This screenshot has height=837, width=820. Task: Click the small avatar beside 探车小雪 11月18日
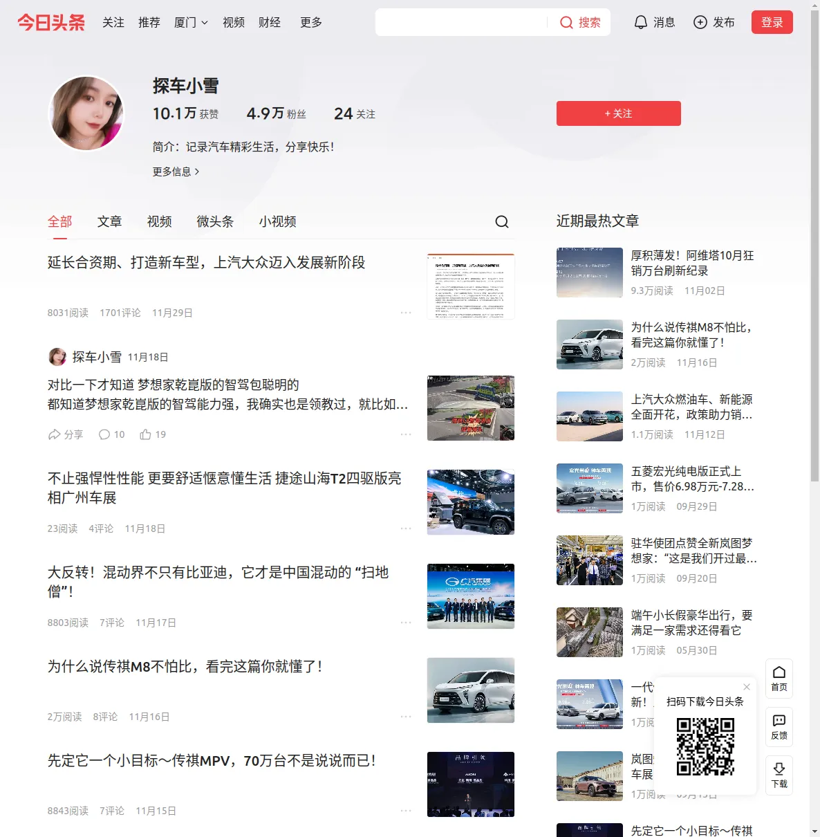point(57,357)
